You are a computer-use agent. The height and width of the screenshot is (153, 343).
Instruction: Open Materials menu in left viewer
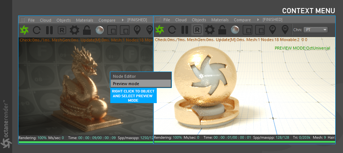[x=85, y=20]
